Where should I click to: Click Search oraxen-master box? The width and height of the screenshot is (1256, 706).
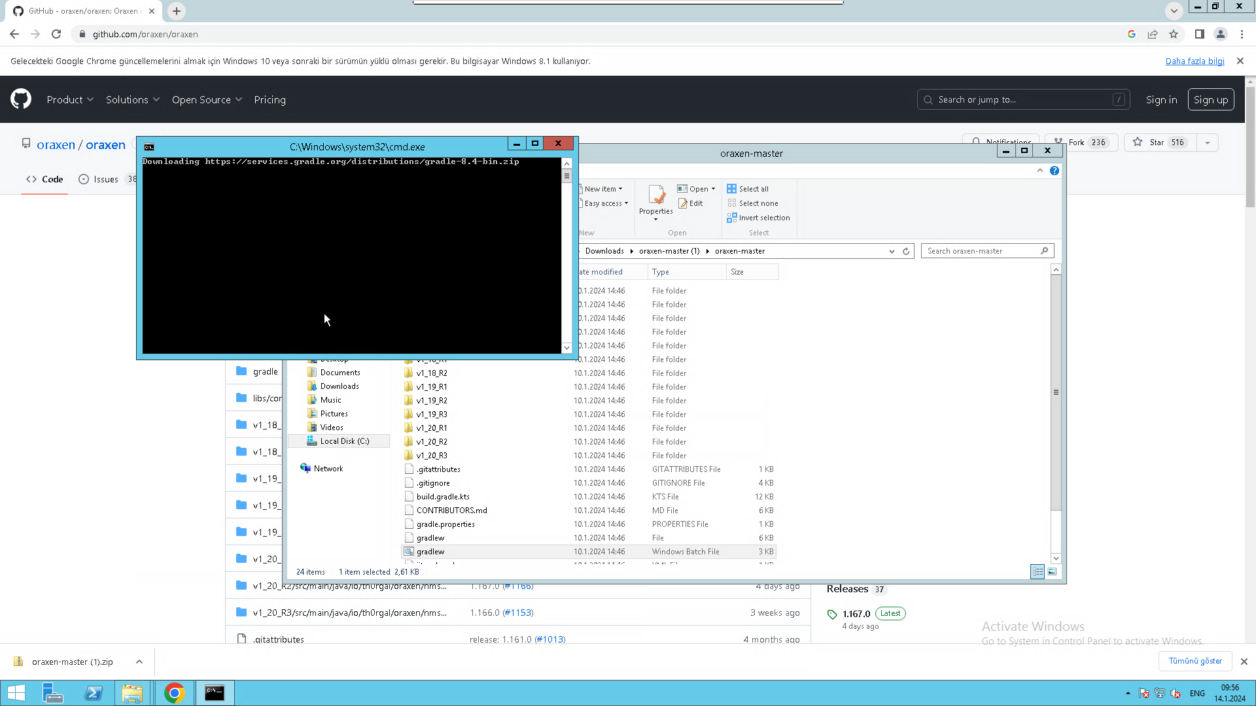coord(987,251)
